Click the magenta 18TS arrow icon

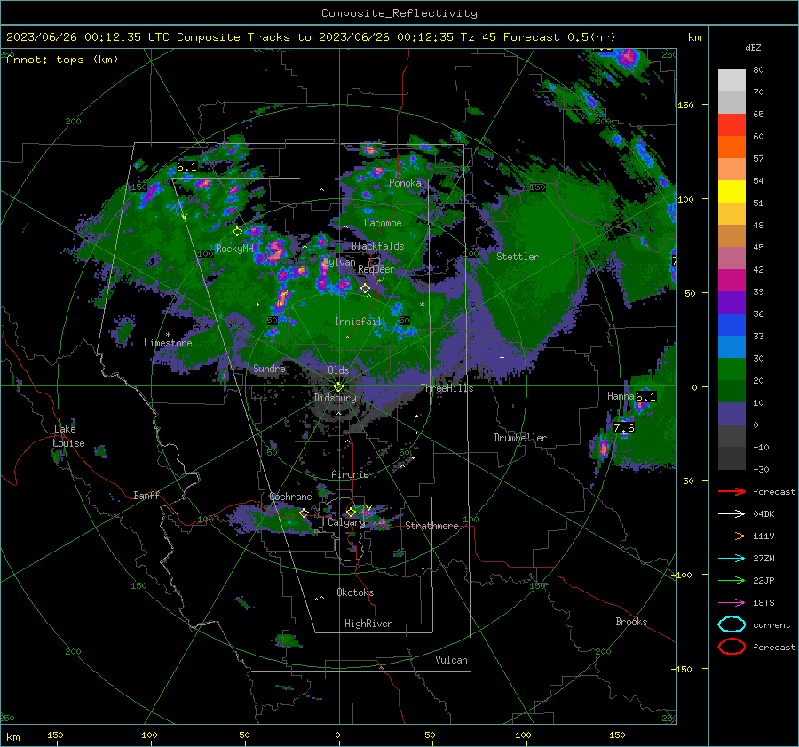(732, 602)
